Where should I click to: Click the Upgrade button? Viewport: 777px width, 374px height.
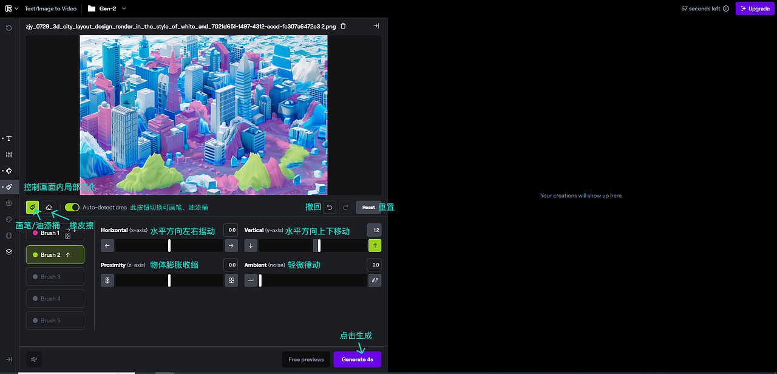755,8
